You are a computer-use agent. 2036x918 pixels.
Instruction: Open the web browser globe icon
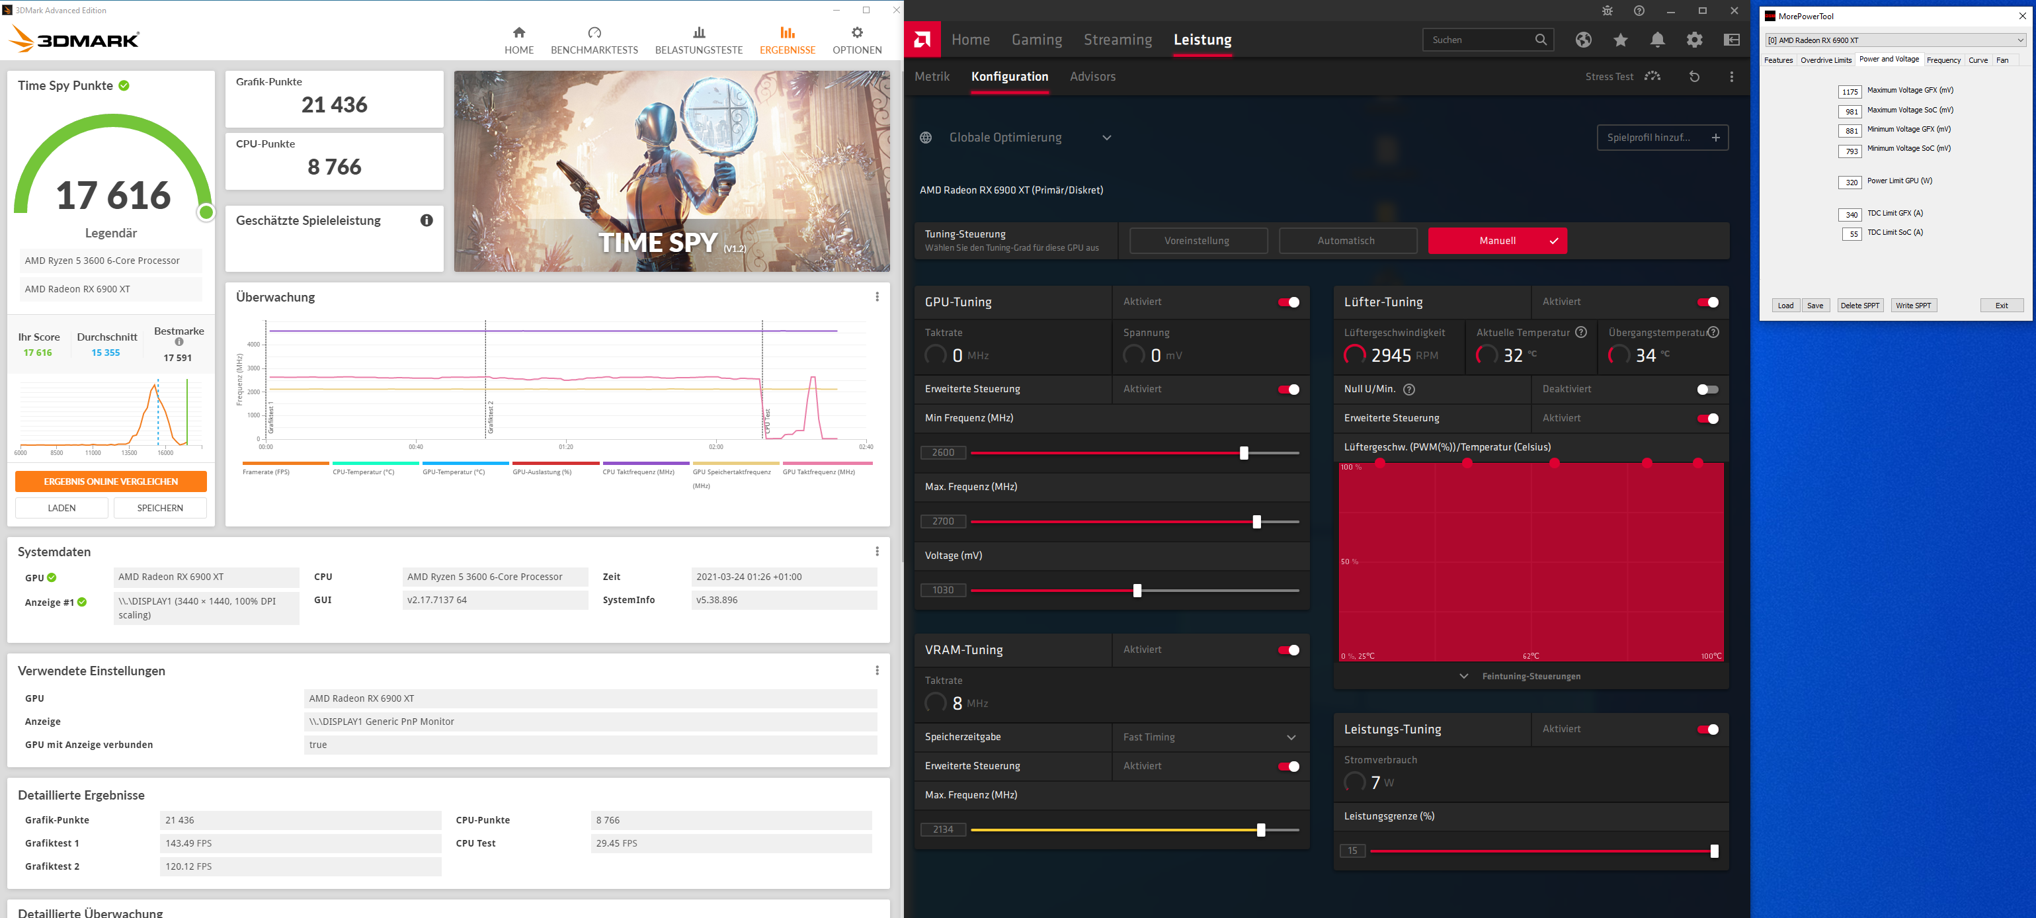1583,40
